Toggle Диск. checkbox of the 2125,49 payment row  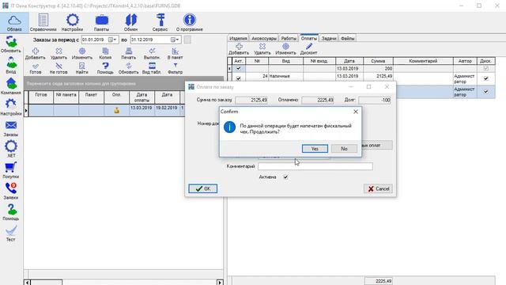tap(486, 78)
